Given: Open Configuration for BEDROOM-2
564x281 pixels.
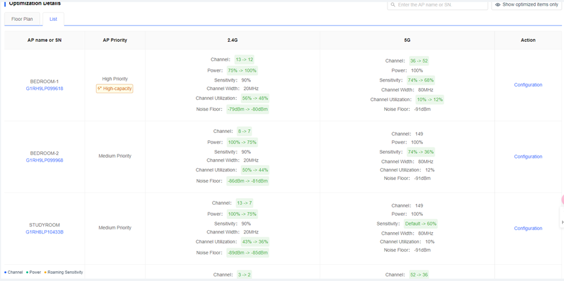Looking at the screenshot, I should pos(527,156).
